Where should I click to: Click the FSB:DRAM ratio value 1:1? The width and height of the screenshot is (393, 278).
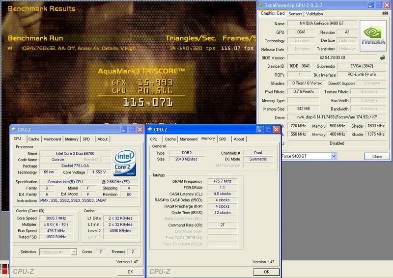tap(223, 188)
